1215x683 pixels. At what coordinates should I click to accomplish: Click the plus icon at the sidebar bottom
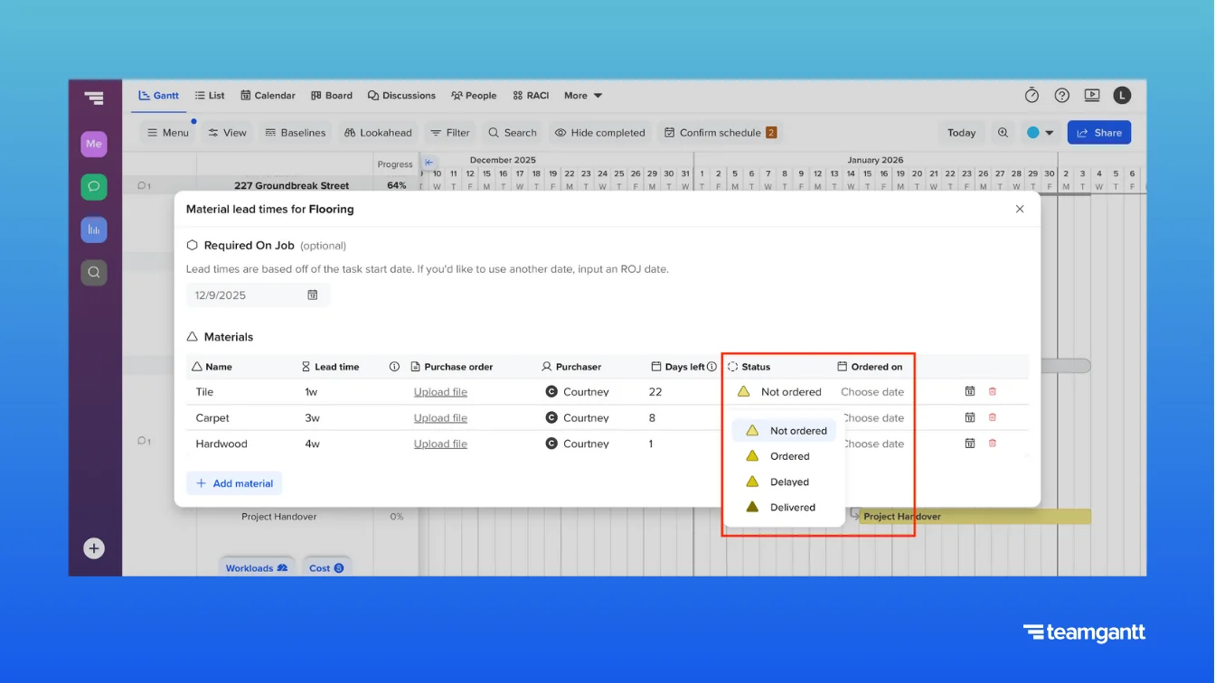[93, 547]
